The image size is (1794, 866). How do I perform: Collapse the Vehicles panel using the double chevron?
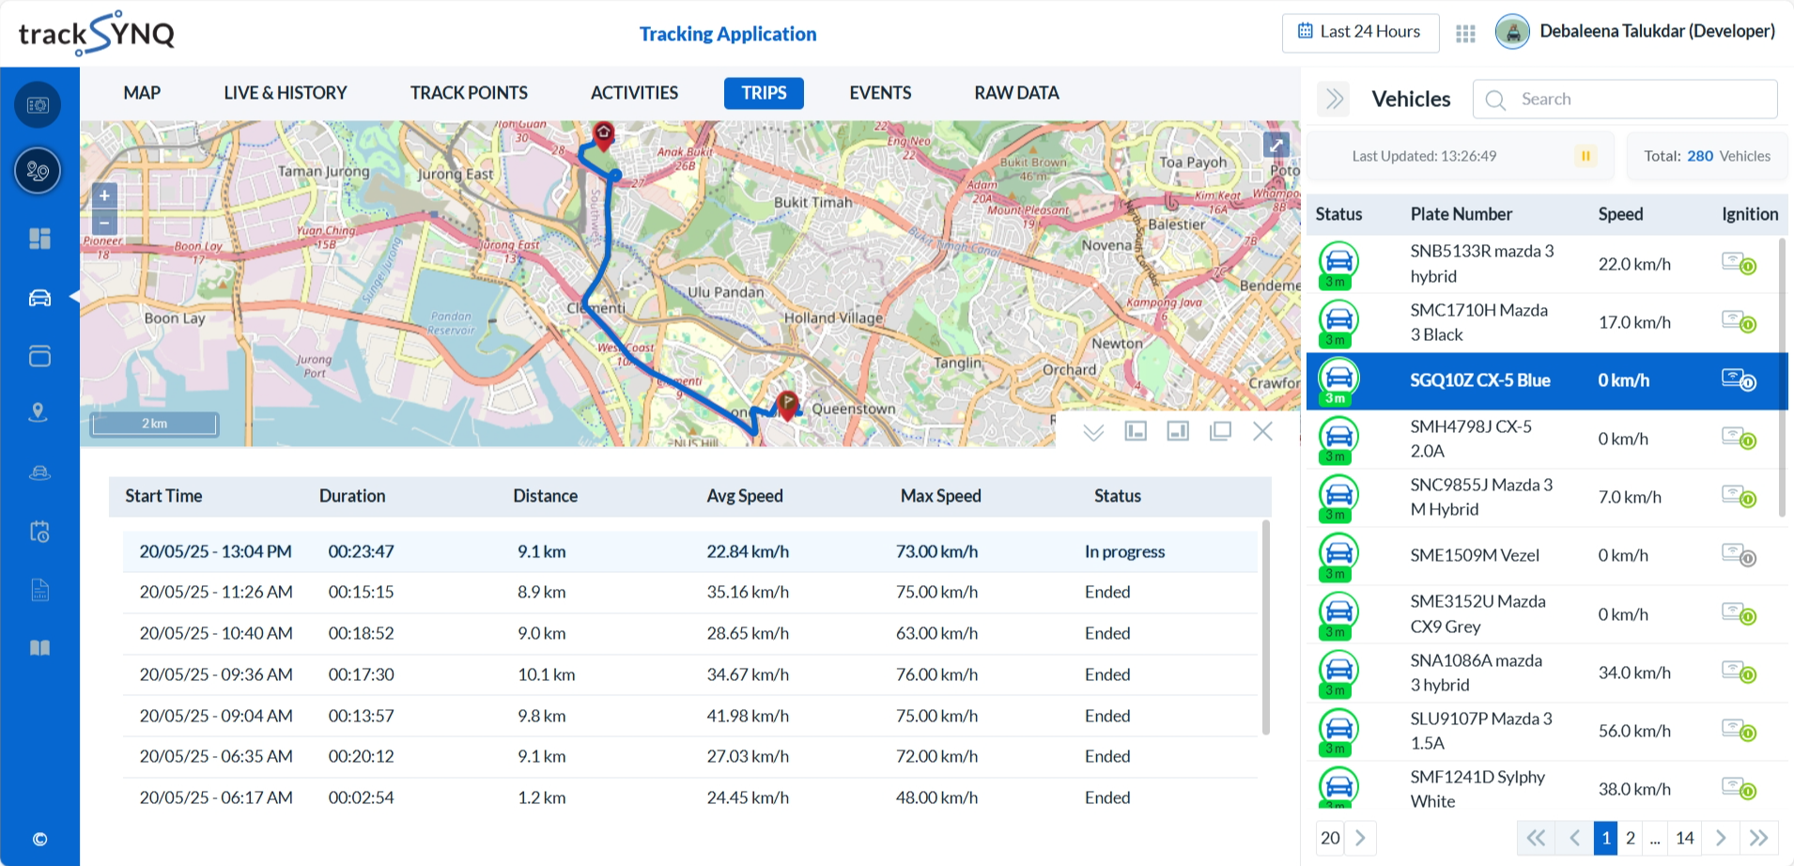pos(1333,99)
